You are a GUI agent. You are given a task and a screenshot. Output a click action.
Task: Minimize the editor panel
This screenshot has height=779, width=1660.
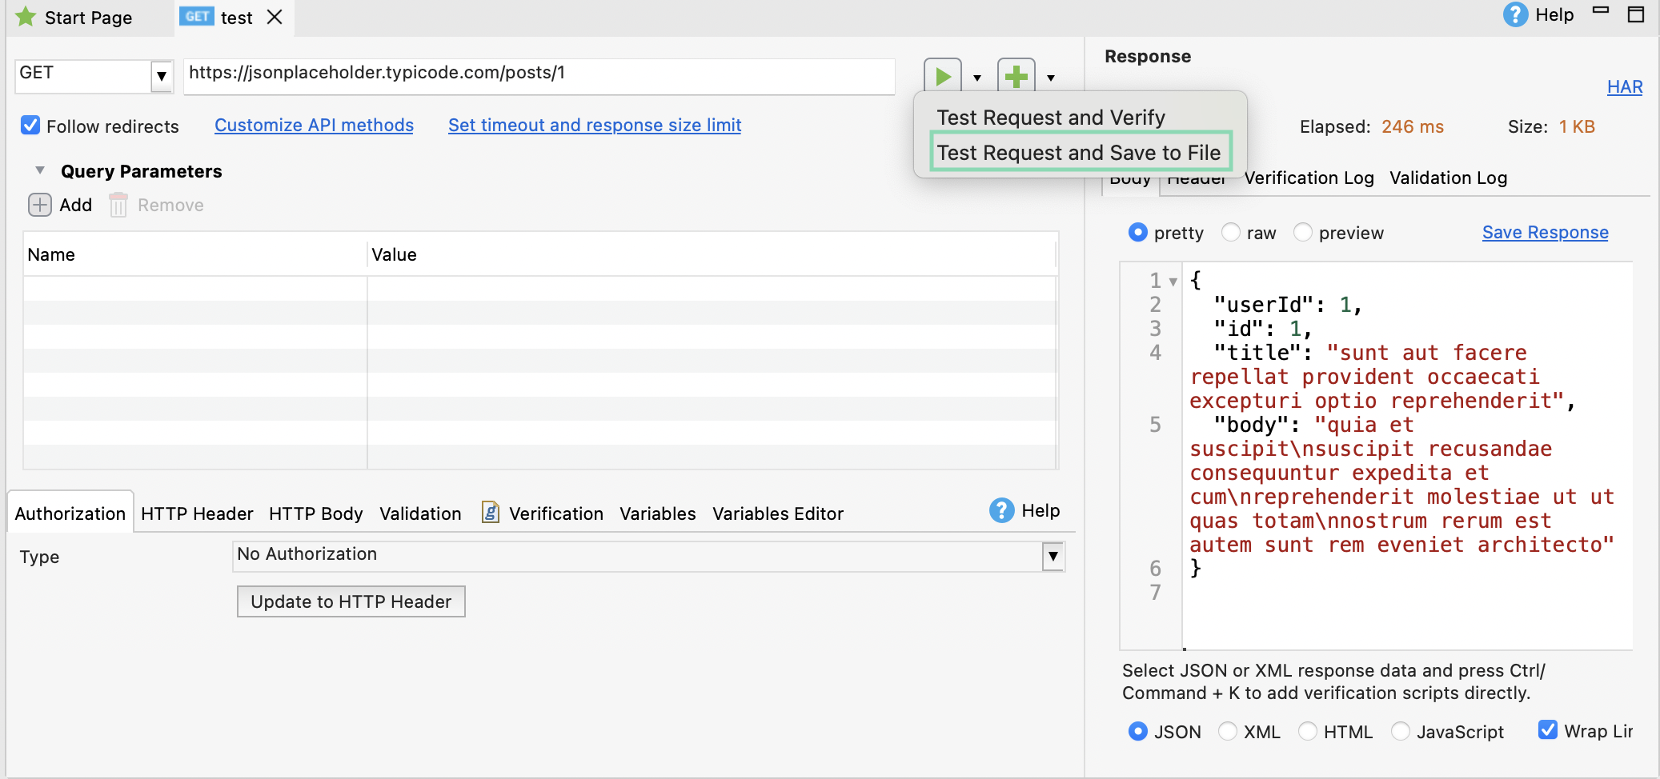[1600, 12]
